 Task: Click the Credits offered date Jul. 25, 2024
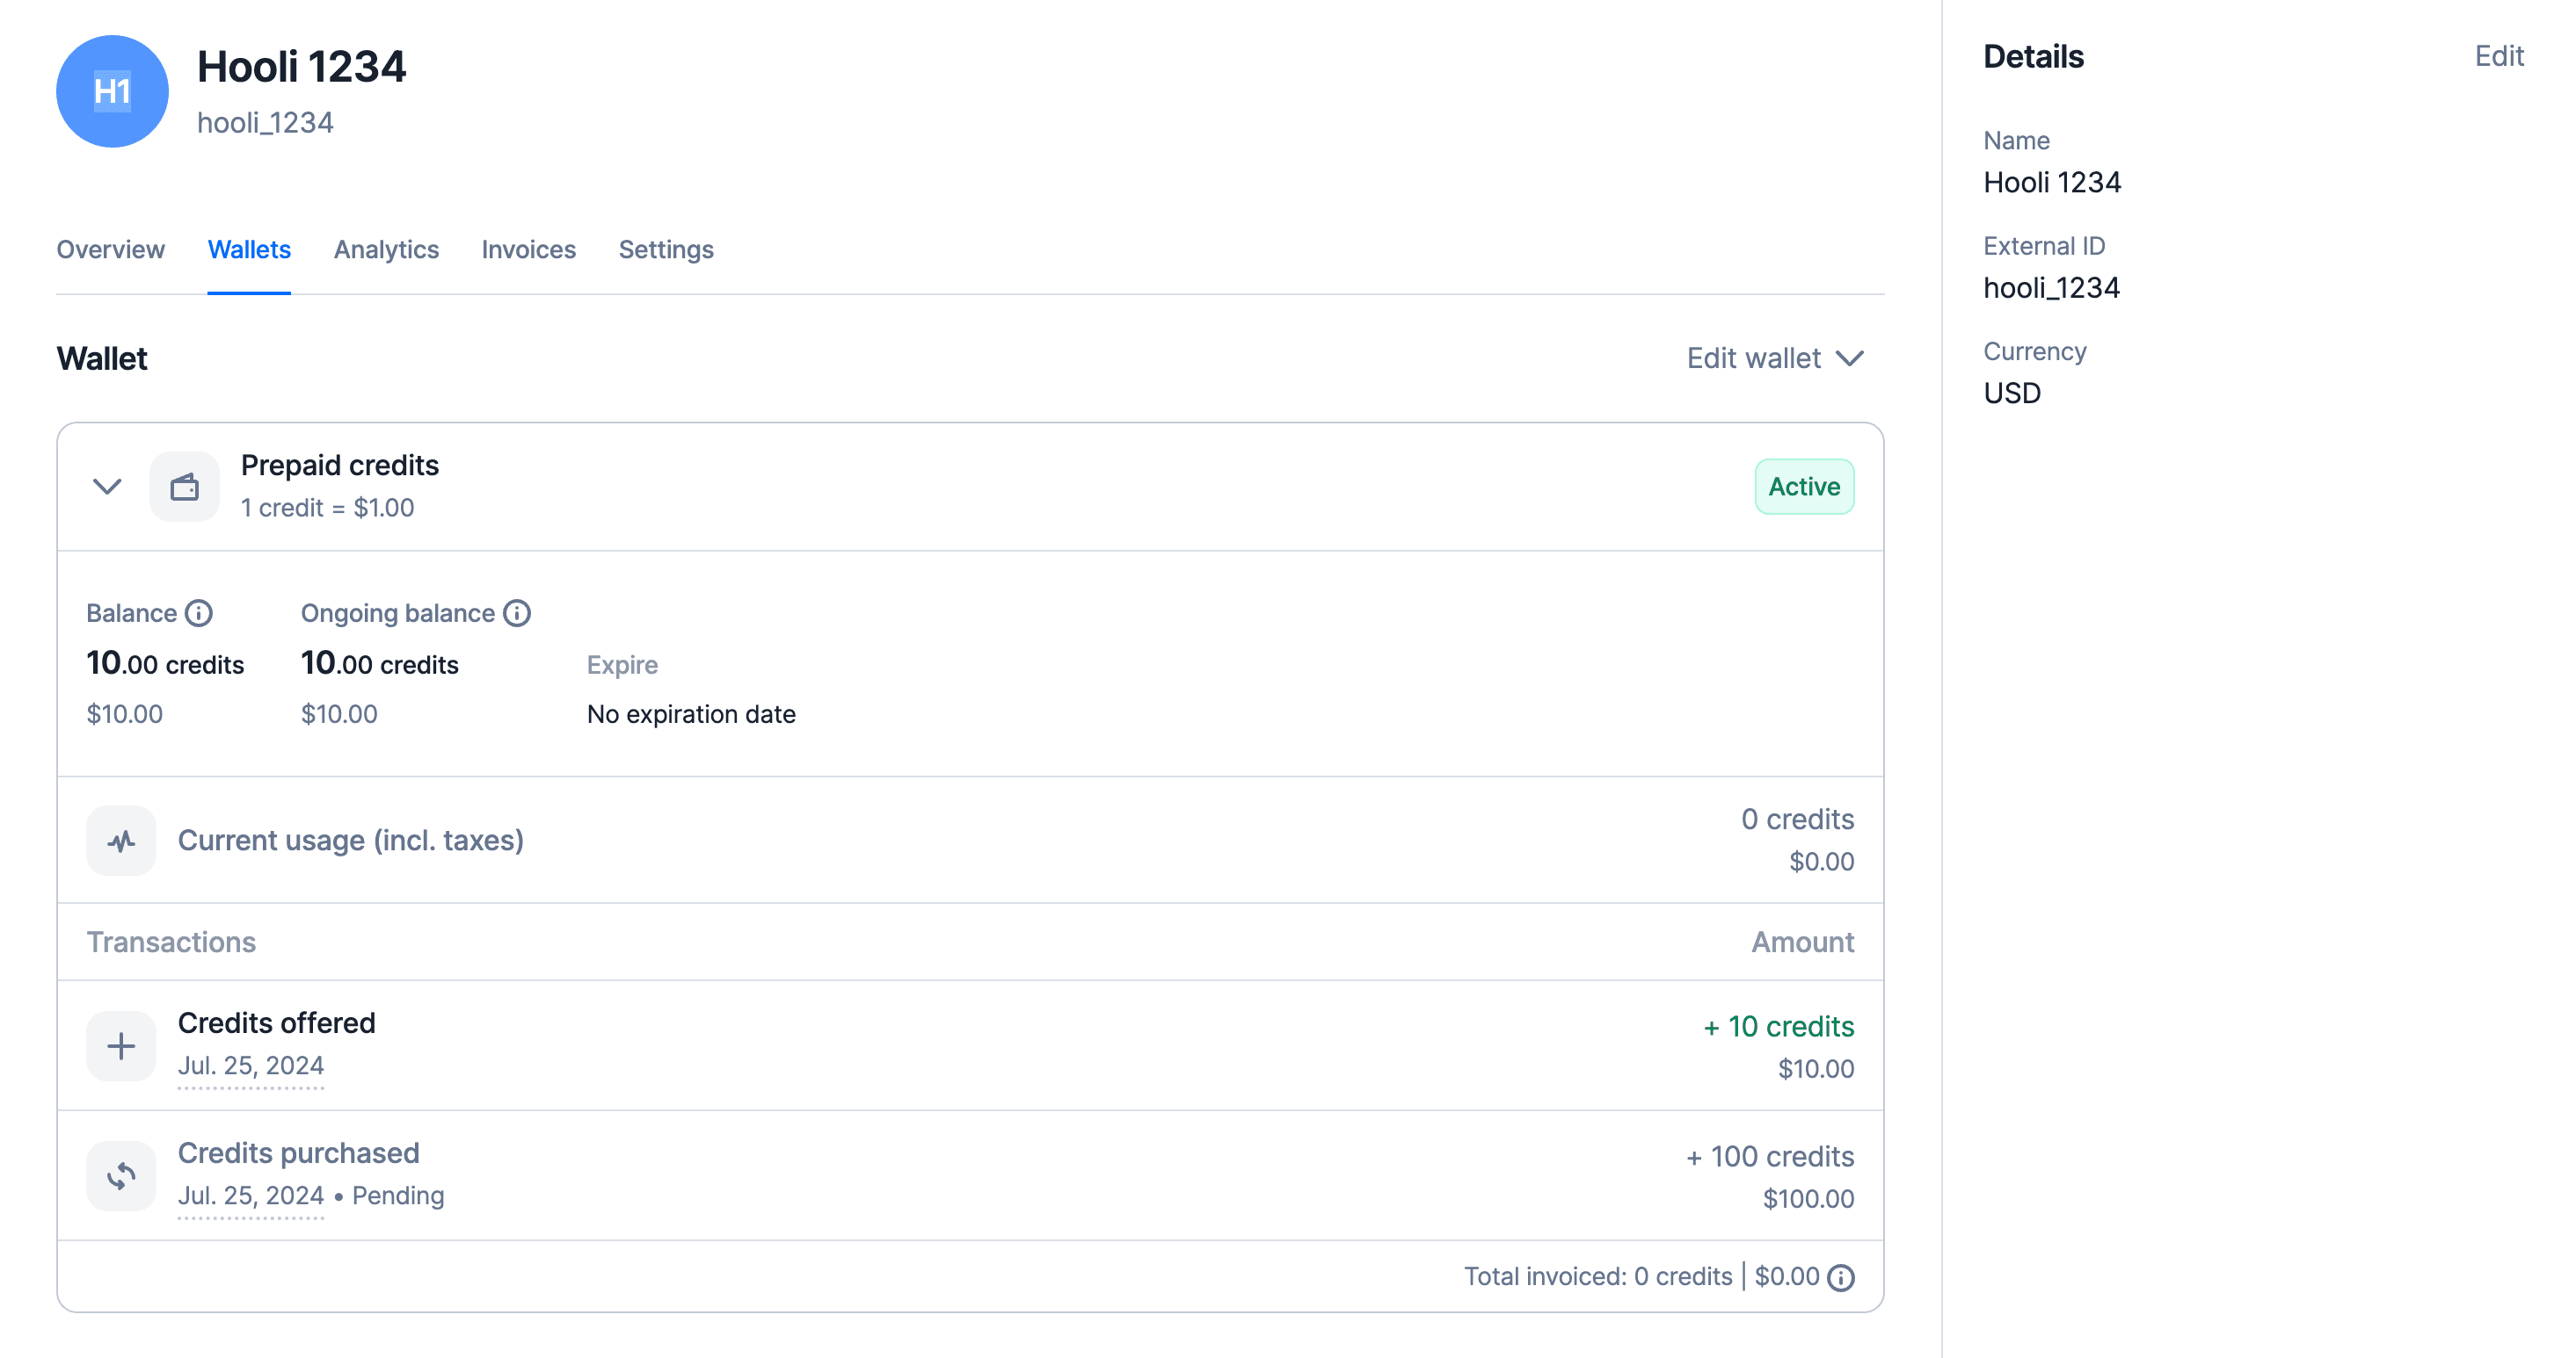(x=250, y=1065)
